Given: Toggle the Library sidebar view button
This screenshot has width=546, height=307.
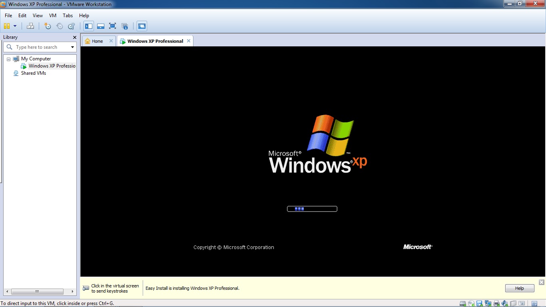Looking at the screenshot, I should [89, 26].
